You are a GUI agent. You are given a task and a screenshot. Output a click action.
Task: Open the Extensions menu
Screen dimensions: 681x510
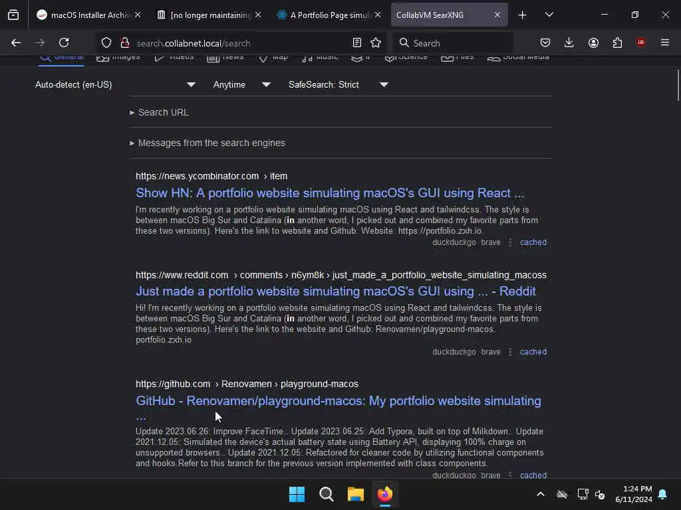[x=617, y=42]
